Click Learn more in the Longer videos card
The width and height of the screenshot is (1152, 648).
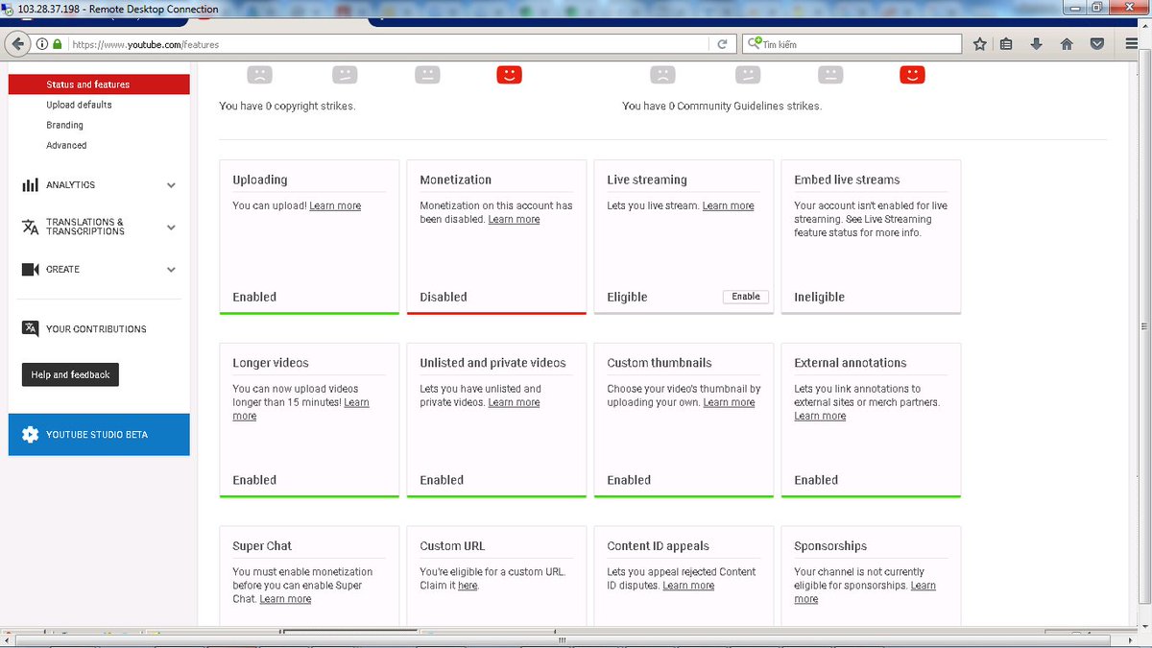pos(356,403)
